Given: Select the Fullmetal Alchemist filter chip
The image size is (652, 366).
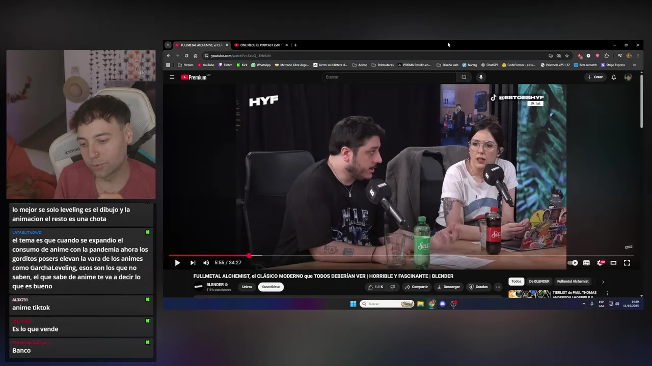Looking at the screenshot, I should point(573,281).
